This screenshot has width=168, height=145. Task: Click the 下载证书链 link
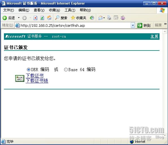[37, 81]
